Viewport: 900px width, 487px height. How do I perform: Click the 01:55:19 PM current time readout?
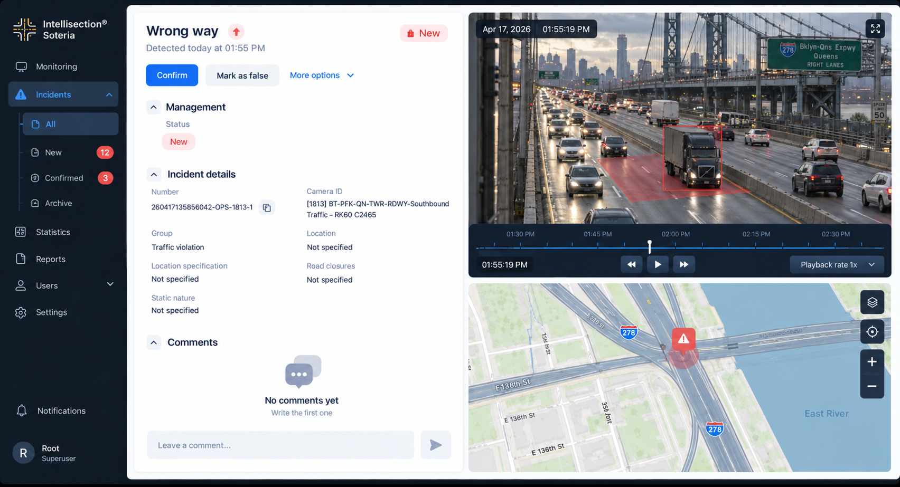pyautogui.click(x=504, y=265)
